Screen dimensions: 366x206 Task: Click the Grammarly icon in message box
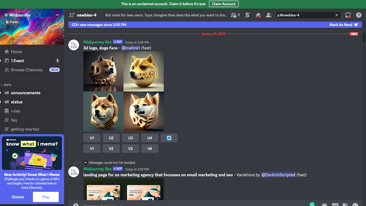coord(312,204)
